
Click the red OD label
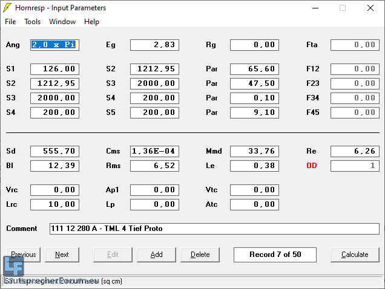tap(311, 166)
